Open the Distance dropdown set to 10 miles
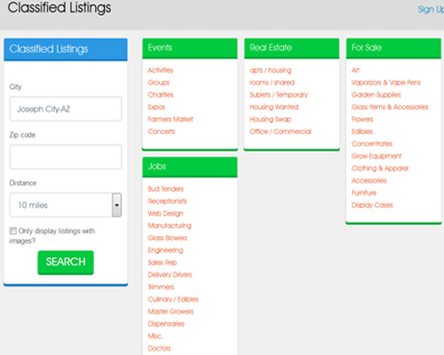The image size is (444, 355). click(x=66, y=205)
